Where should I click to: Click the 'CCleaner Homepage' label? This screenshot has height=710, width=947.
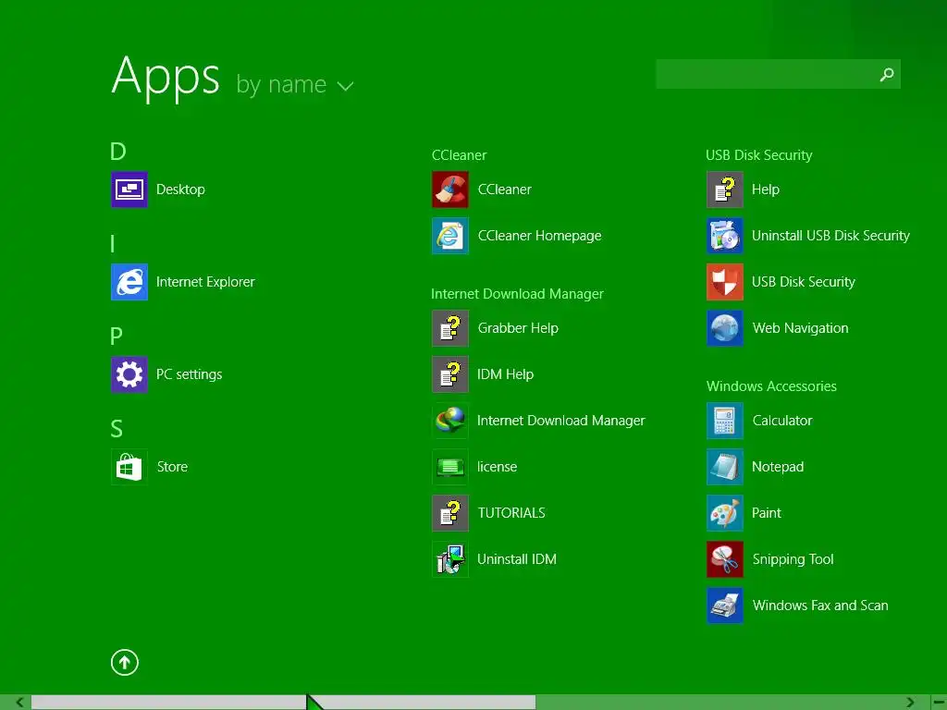point(539,236)
